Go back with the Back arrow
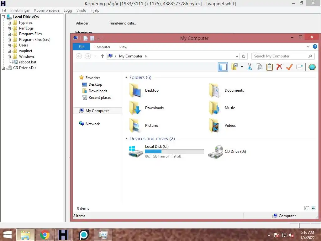 [x=79, y=56]
